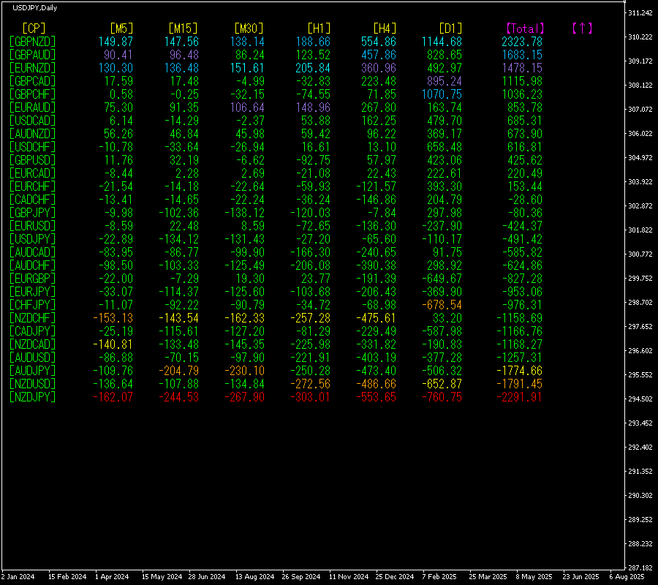Click the magenta [Total] header
This screenshot has height=585, width=658.
pos(525,29)
